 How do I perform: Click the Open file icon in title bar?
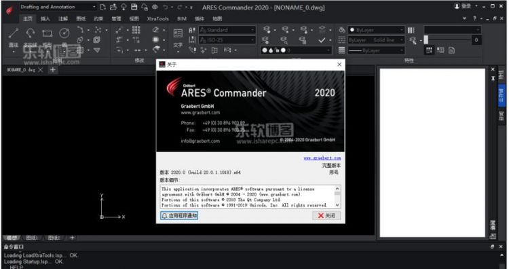pyautogui.click(x=113, y=7)
